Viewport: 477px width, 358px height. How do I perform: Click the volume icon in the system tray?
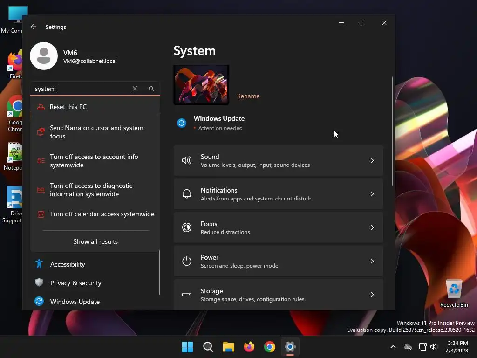coord(434,347)
